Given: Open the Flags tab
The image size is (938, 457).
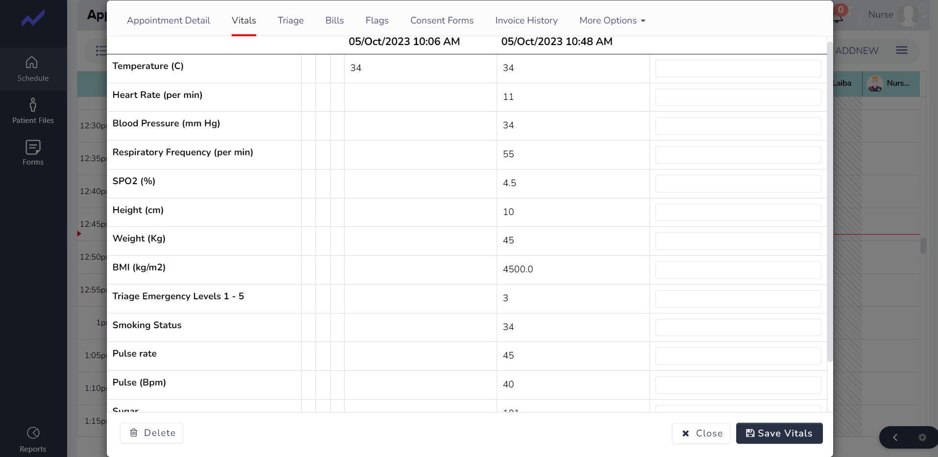Looking at the screenshot, I should tap(377, 21).
